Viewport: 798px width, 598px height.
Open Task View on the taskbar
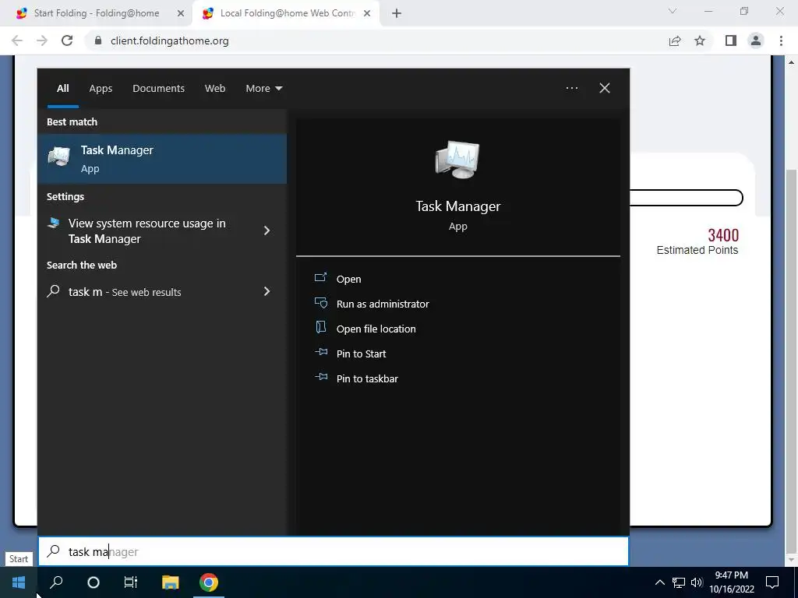coord(131,582)
